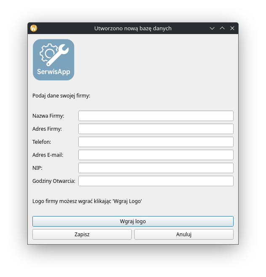Click the 'Godziny Otwarcia:' label text
The image size is (266, 277).
pyautogui.click(x=54, y=181)
